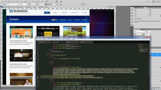Viewport: 161px width, 90px height.
Task: Close the fourth Sublime Text file tab
Action: [x=91, y=42]
